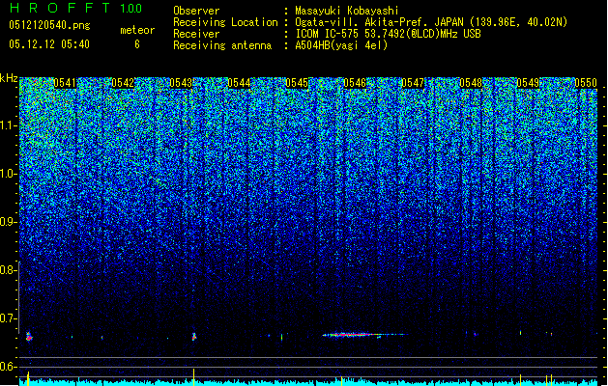Click the 0542 time marker

123,83
